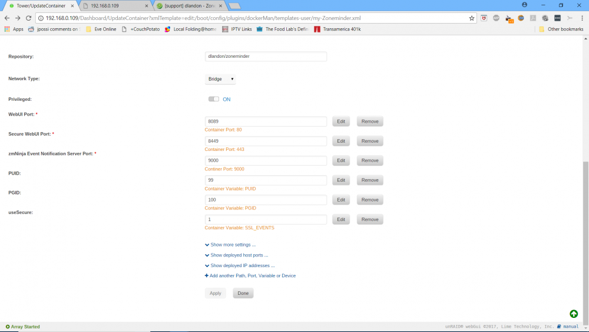Screen dimensions: 589x332
Task: Edit the useSecure variable
Action: pos(341,219)
